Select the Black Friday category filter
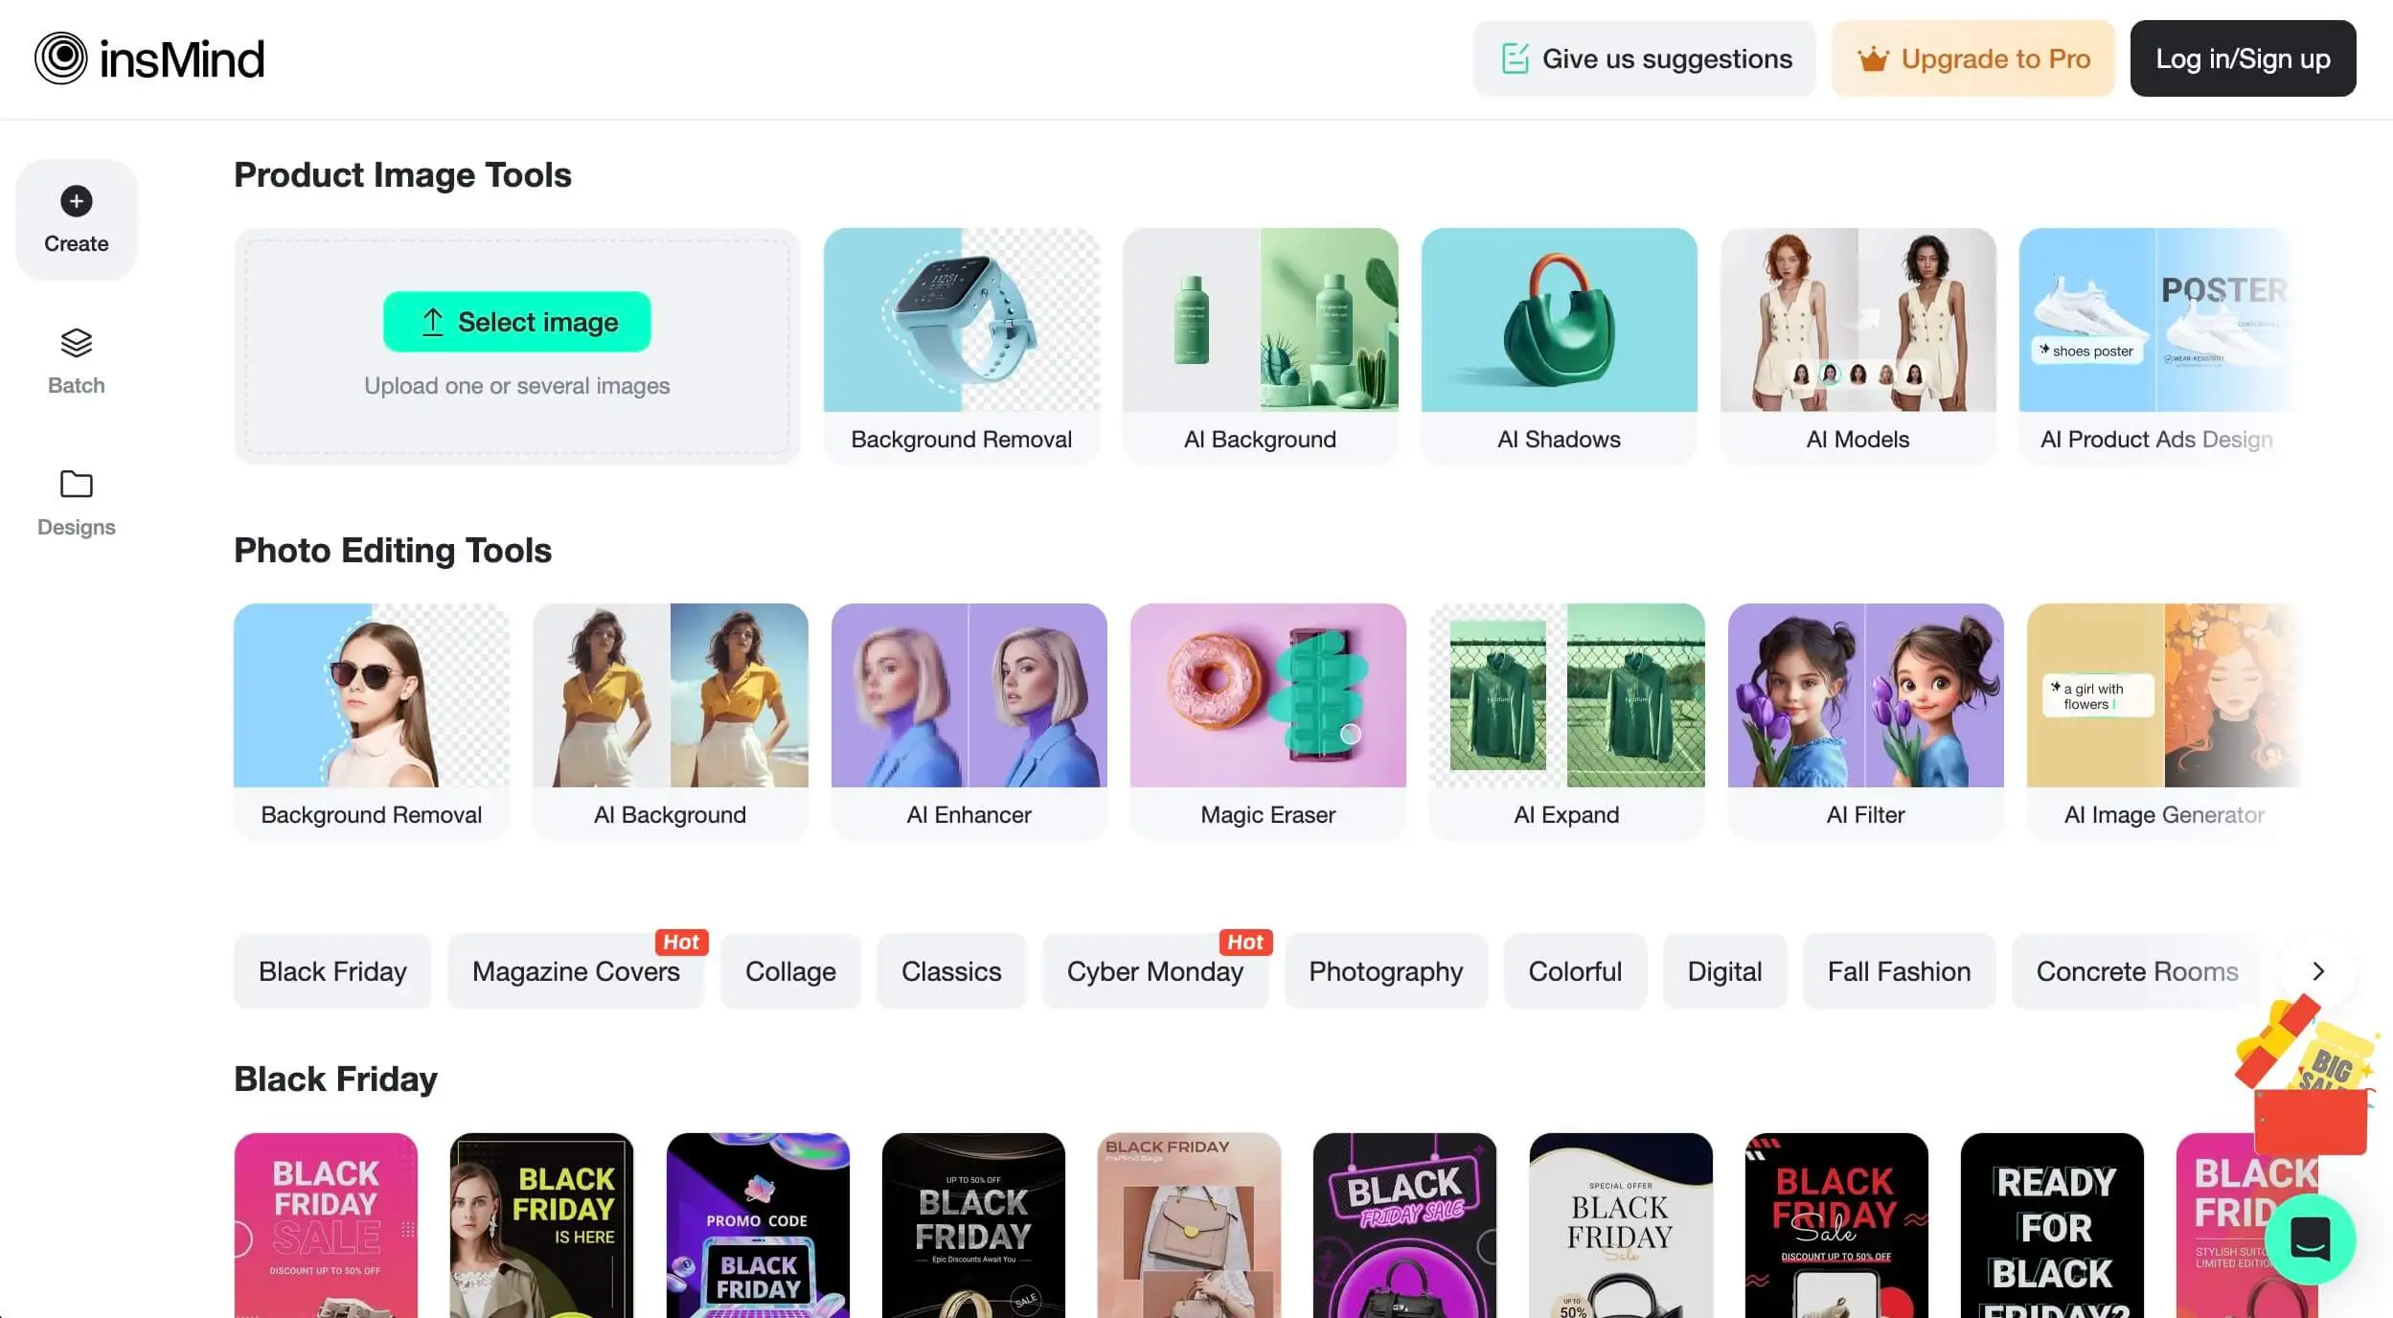 [x=330, y=969]
